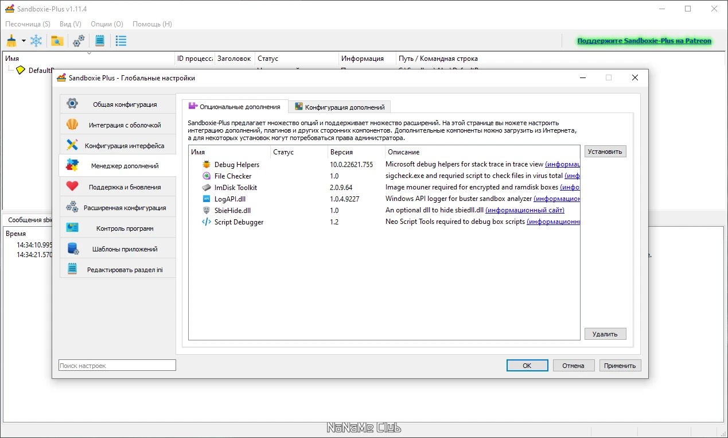Close the Глобальные настройки dialog
This screenshot has width=728, height=438.
pyautogui.click(x=634, y=77)
